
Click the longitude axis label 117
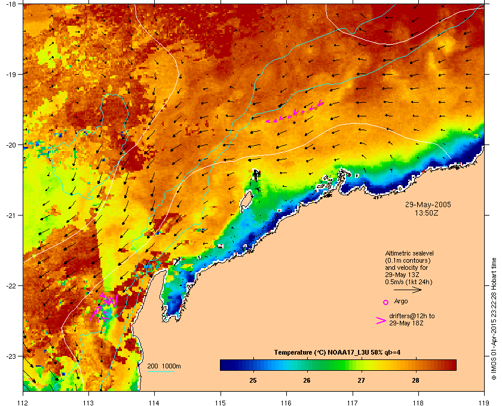[353, 403]
